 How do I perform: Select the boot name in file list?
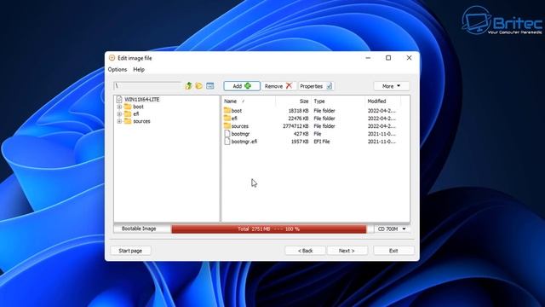click(237, 111)
